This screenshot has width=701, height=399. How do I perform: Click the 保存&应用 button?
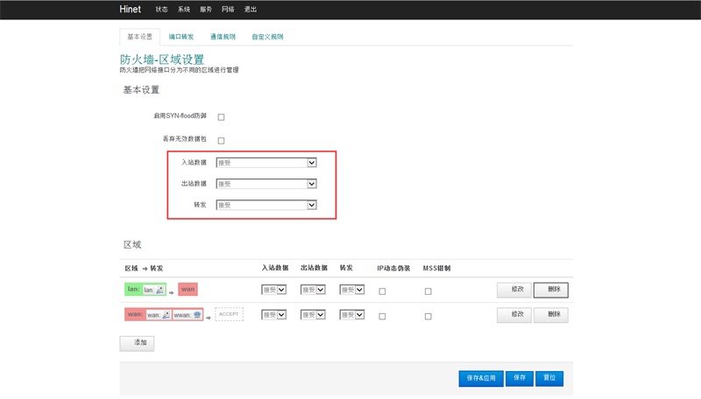(481, 378)
